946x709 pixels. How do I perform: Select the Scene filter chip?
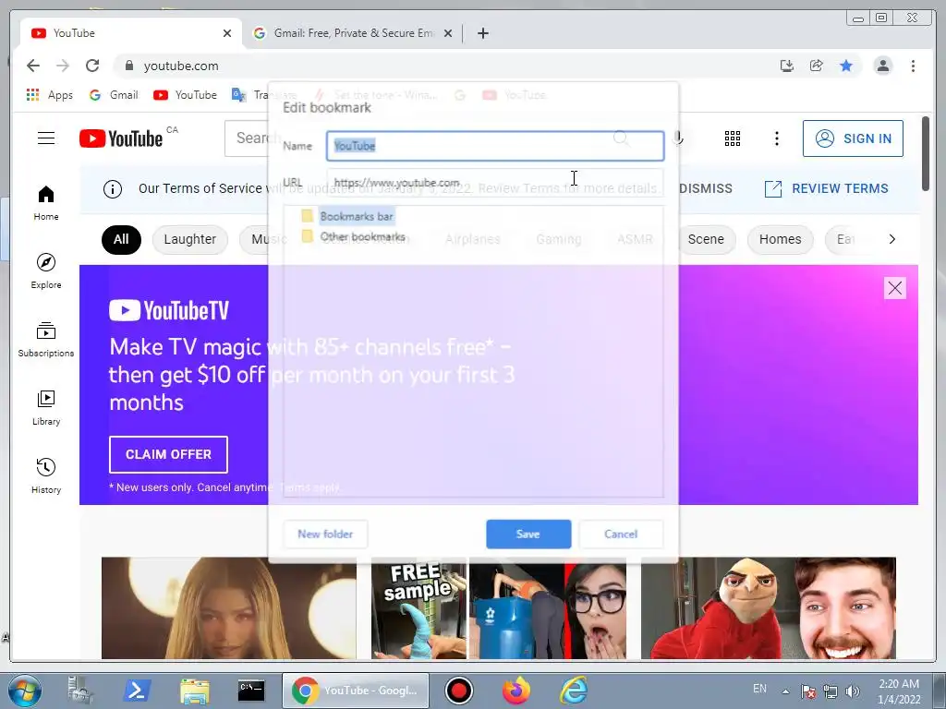pos(706,239)
